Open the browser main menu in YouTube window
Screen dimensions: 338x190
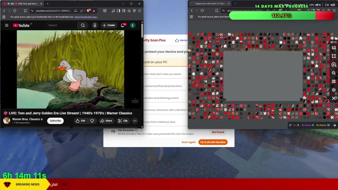pos(139,11)
